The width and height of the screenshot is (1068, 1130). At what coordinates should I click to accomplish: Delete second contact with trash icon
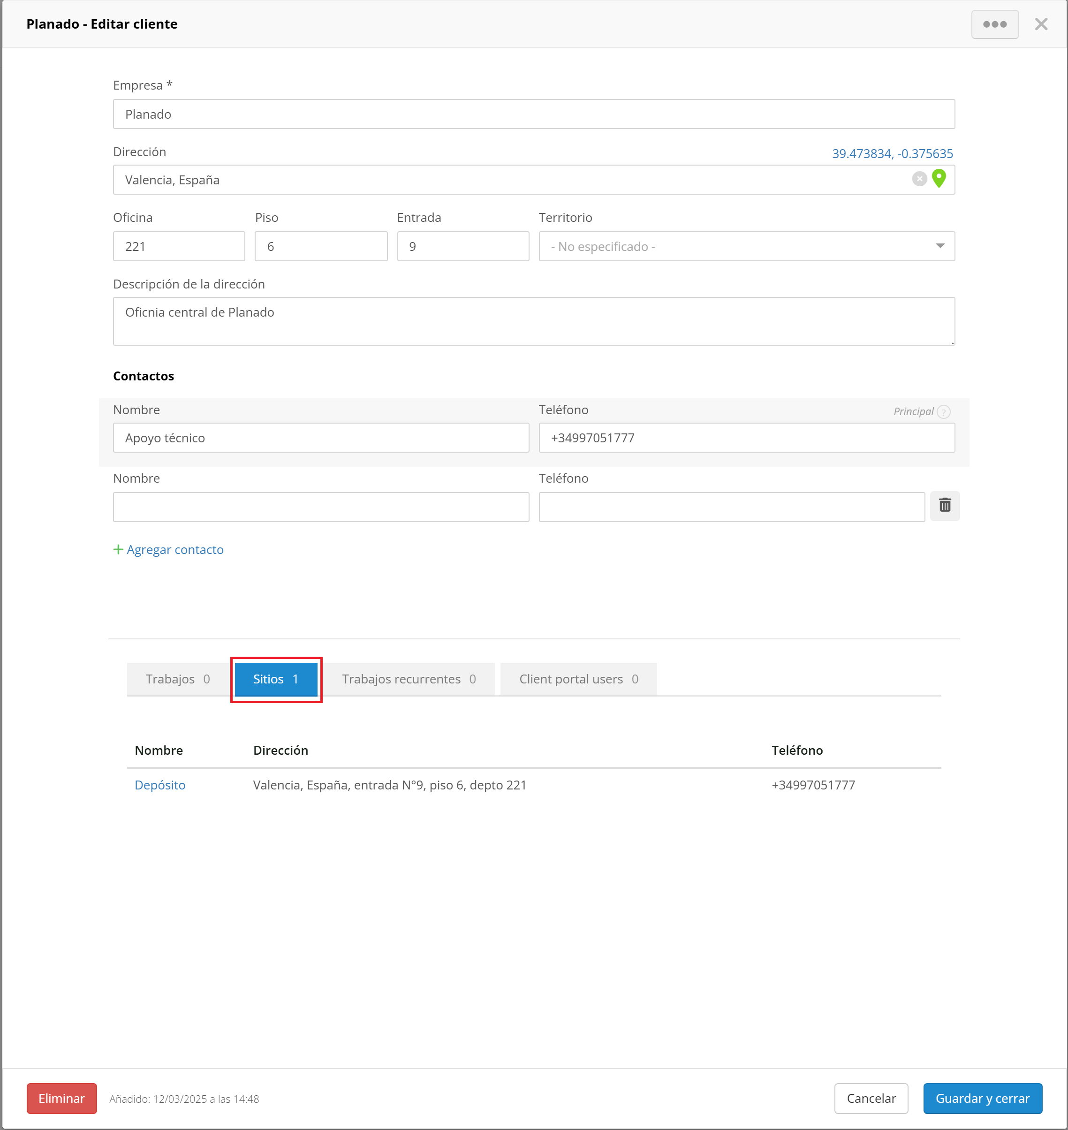click(x=945, y=506)
